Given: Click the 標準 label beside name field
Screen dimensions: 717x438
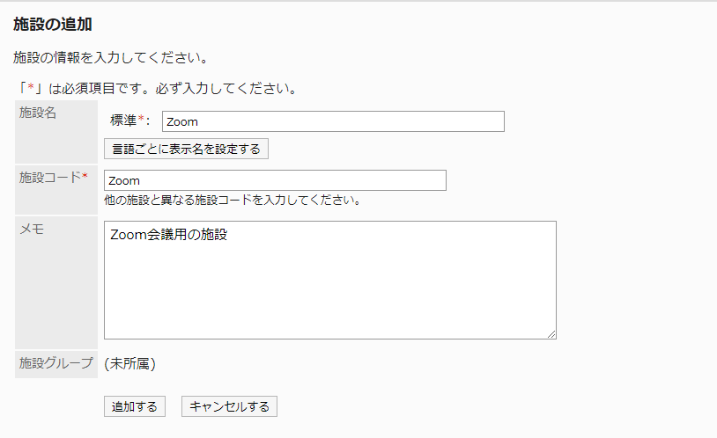Looking at the screenshot, I should point(122,120).
